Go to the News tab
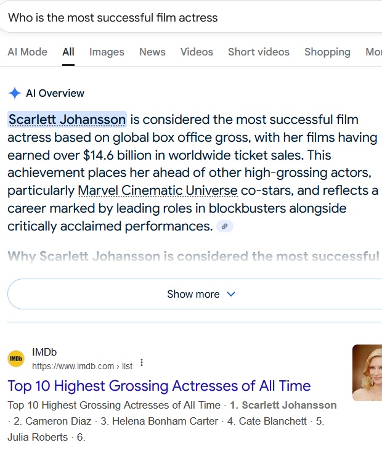The height and width of the screenshot is (453, 382). (x=152, y=52)
